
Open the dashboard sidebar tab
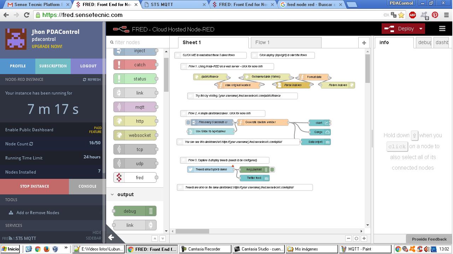441,42
